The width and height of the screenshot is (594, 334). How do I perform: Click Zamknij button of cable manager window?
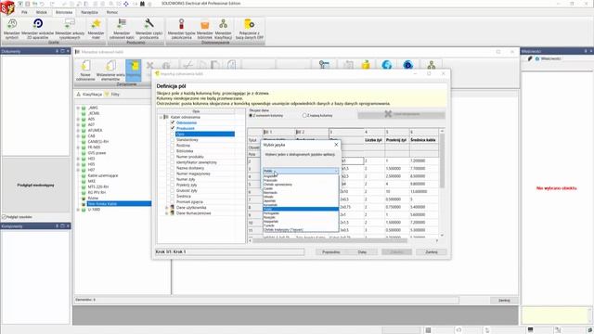pos(504,301)
